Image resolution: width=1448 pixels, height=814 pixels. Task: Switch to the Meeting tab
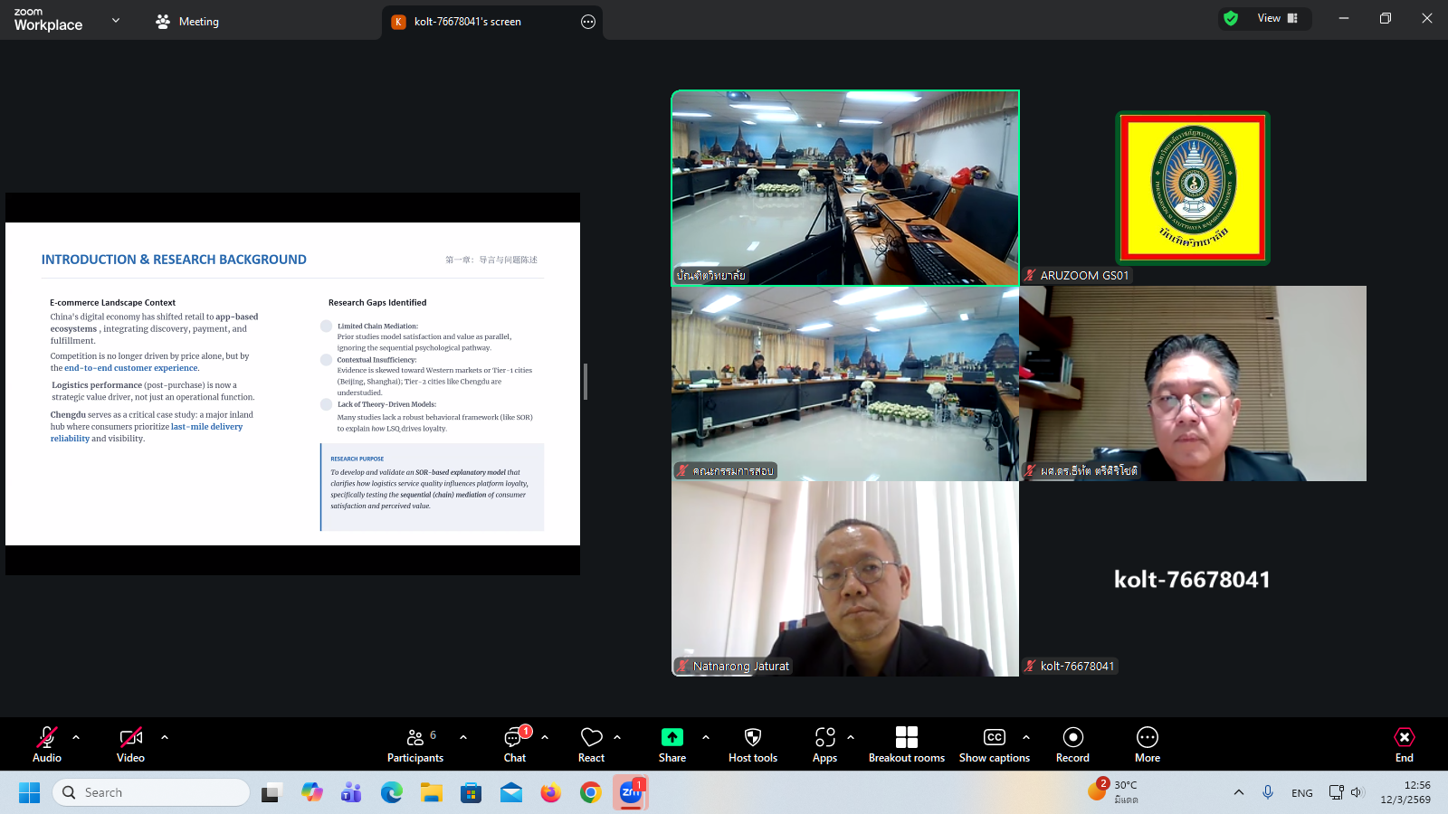pos(187,22)
